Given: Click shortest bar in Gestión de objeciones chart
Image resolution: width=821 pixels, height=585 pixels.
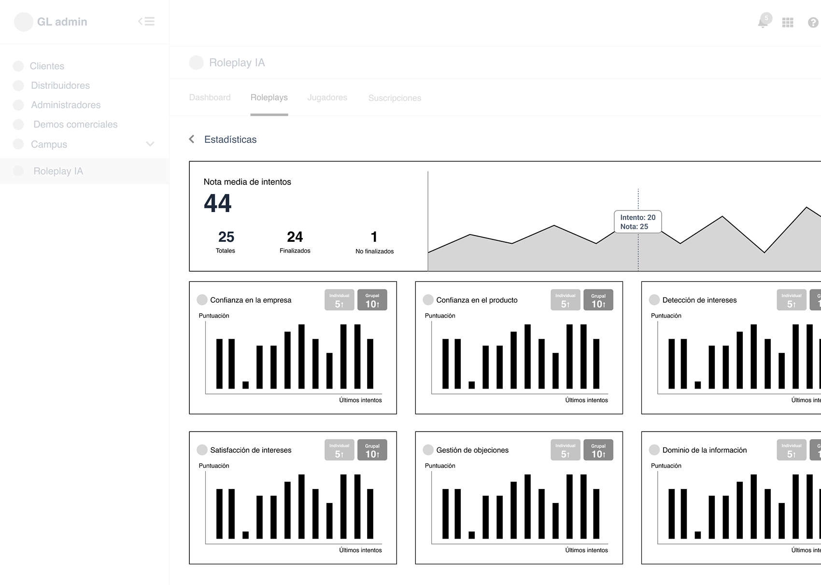Looking at the screenshot, I should [x=471, y=535].
